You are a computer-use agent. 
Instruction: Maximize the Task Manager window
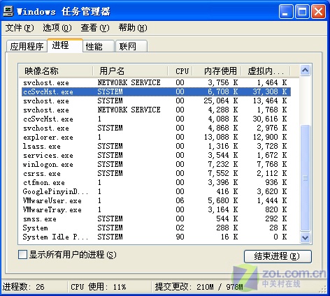point(302,11)
